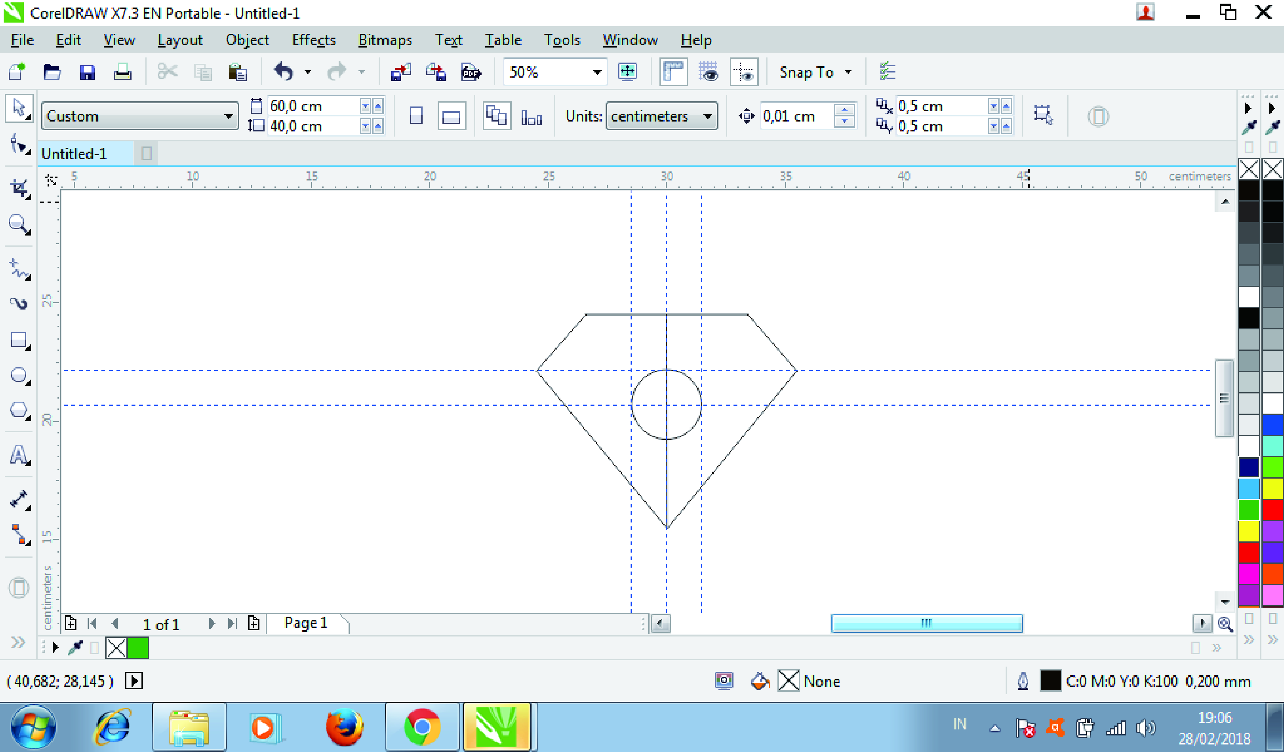Select the Text tool
Screen dimensions: 1284x752
[19, 455]
